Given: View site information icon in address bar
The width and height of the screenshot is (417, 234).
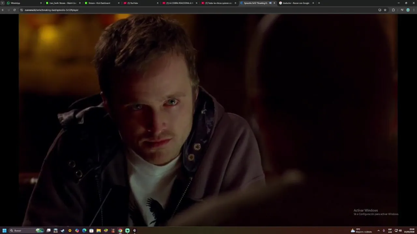Looking at the screenshot, I should click(x=22, y=10).
